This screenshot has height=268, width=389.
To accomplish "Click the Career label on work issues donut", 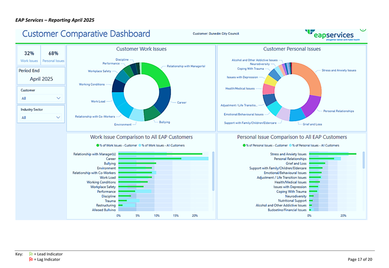I will pyautogui.click(x=182, y=102).
